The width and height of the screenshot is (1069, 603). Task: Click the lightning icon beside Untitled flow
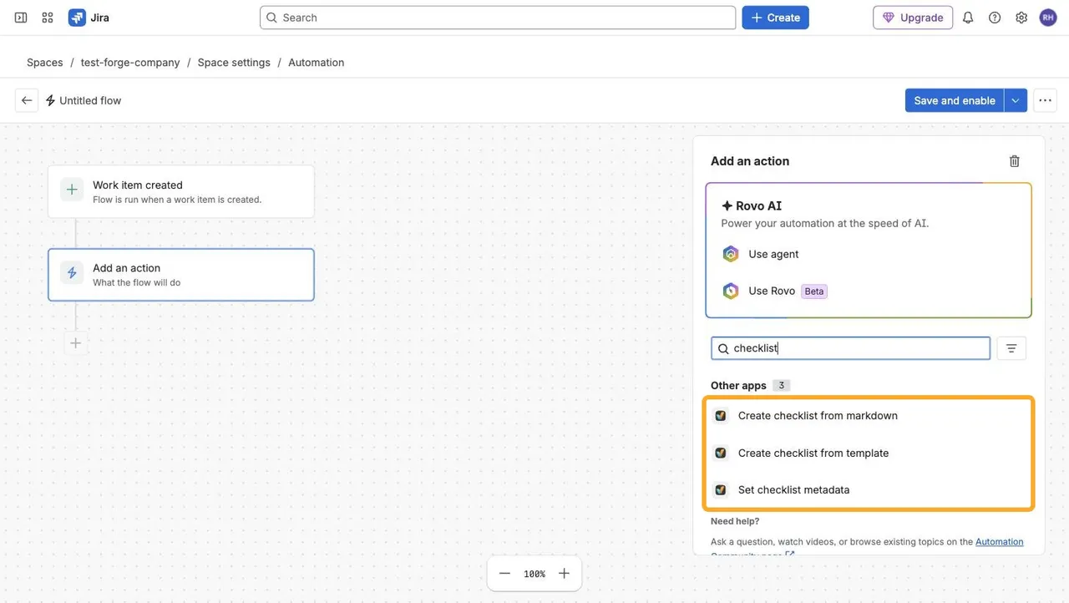(x=50, y=100)
